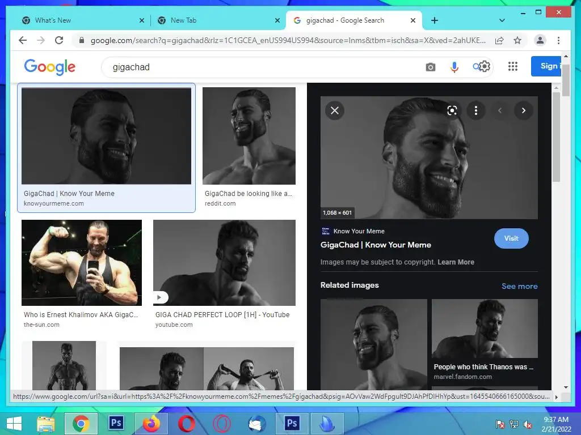Click Chrome icon in the taskbar
Screen dimensions: 581x435
tap(81, 424)
